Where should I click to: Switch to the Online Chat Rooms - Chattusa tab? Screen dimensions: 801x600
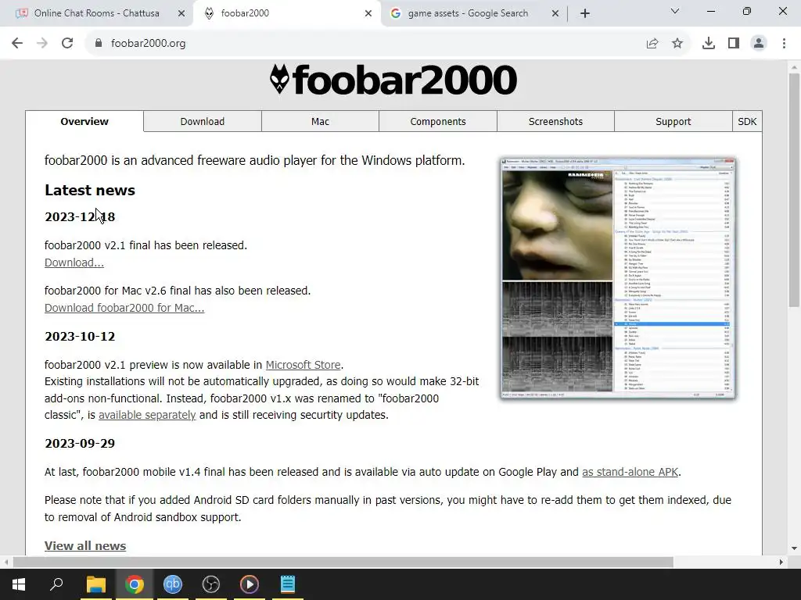[96, 13]
